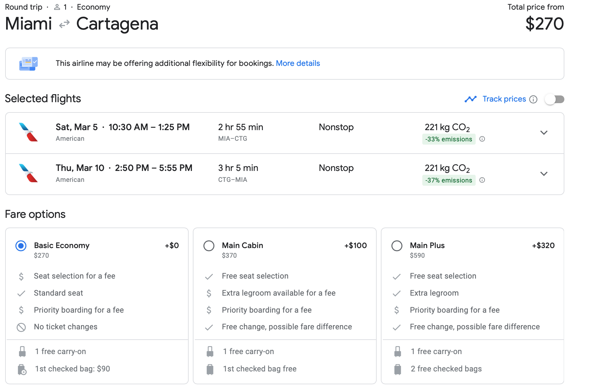
Task: Expand the Thu, Mar 10 flight details
Action: (544, 174)
